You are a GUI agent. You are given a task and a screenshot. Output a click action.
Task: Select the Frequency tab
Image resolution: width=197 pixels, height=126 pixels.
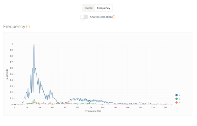pos(103,8)
